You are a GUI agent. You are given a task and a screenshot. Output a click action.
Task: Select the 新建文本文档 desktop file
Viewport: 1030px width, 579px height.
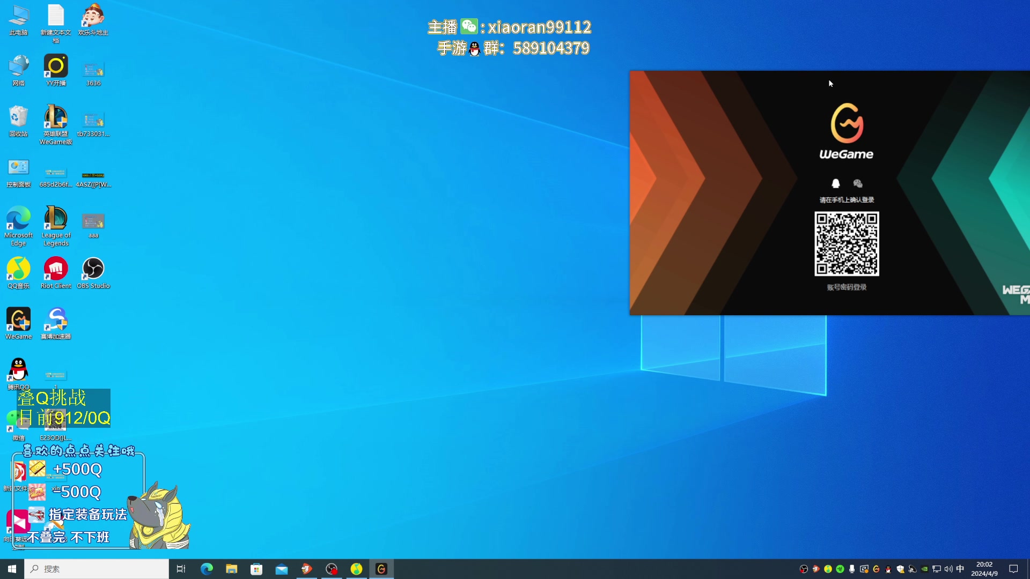(x=56, y=24)
